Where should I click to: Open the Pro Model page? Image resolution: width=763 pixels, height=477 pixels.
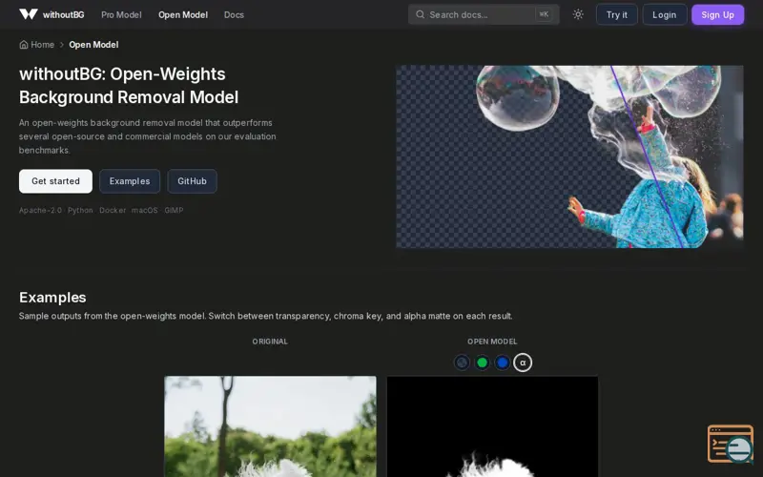point(121,14)
